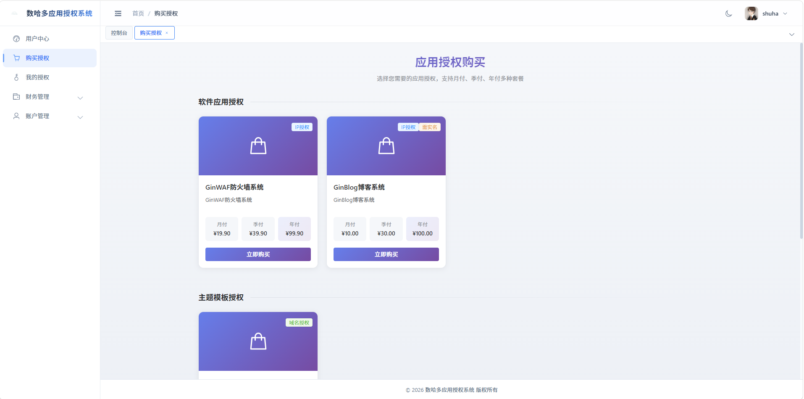Viewport: 804px width, 399px height.
Task: Click the vertical page scrollbar
Action: pos(801,141)
